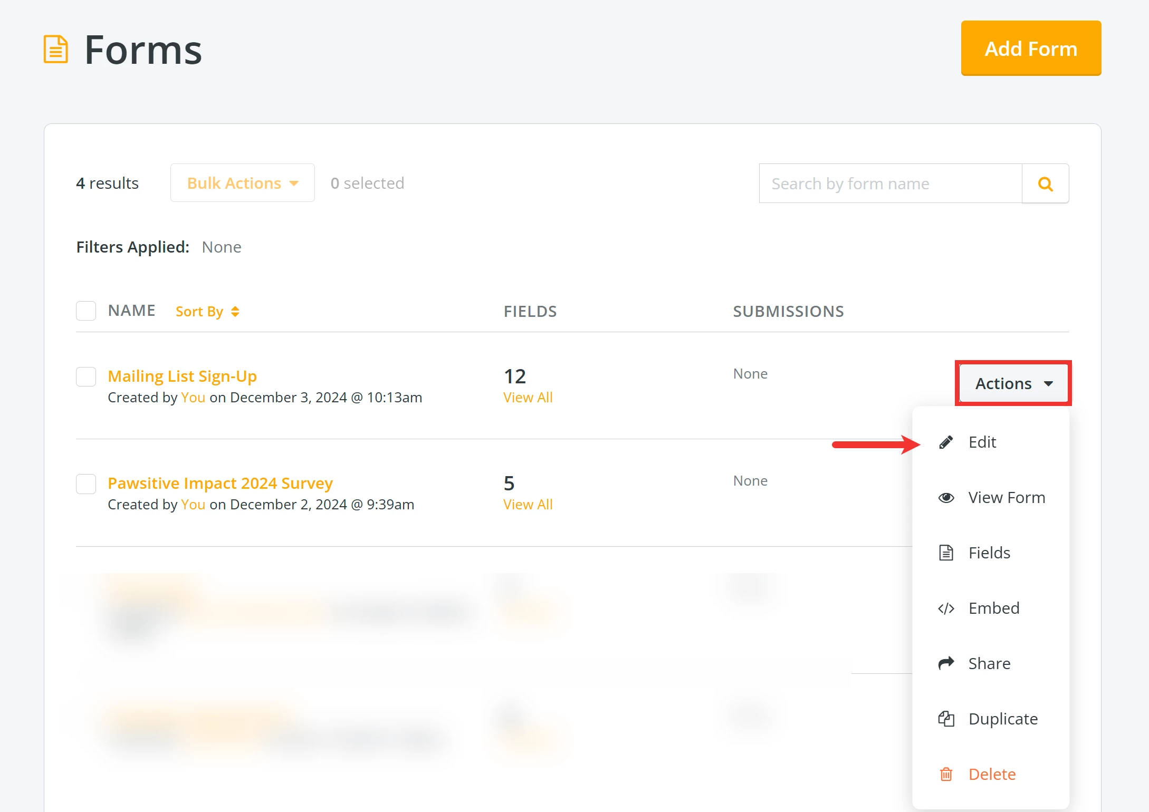
Task: Choose Duplicate from the Actions menu
Action: (1002, 719)
